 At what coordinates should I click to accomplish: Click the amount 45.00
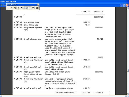(x=87, y=25)
